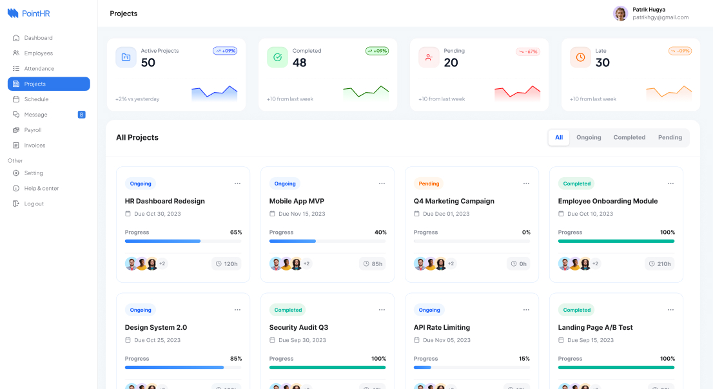
Task: Click the Pending status tag on Q4 Marketing Campaign
Action: pos(429,184)
